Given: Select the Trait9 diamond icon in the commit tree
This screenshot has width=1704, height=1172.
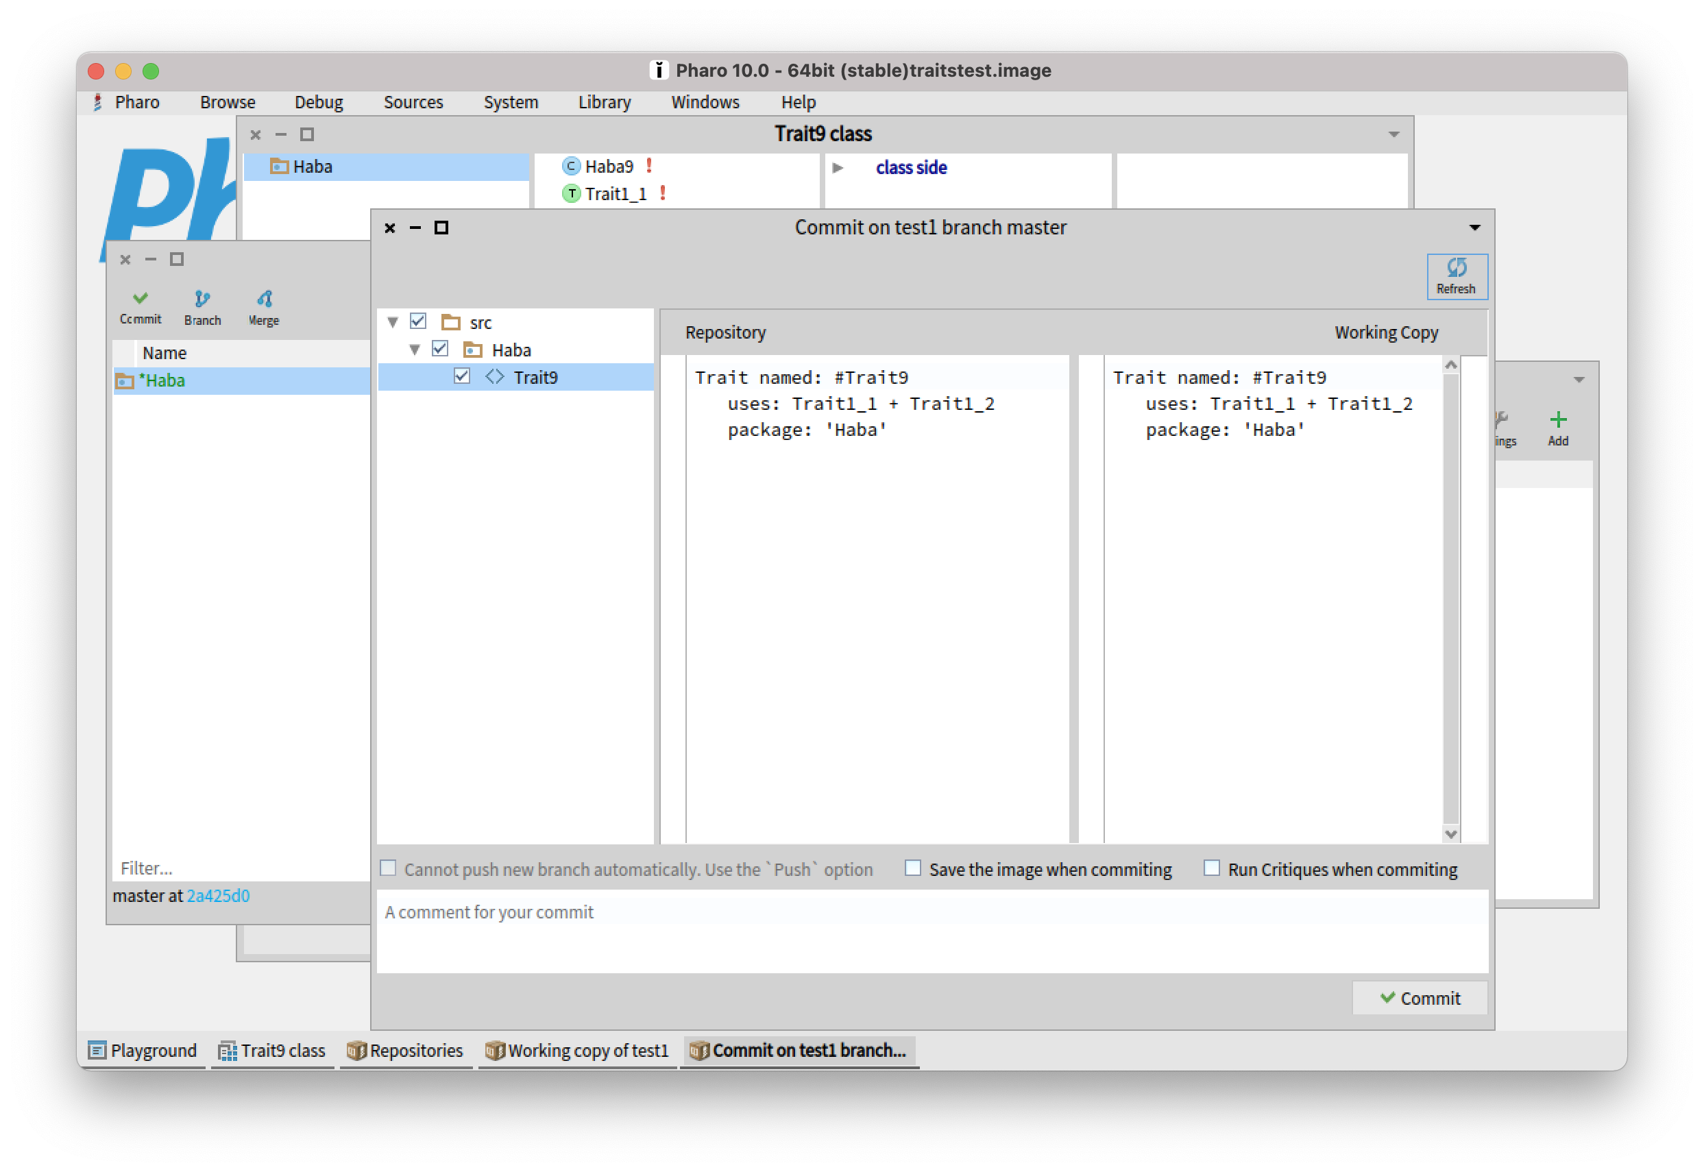Looking at the screenshot, I should pyautogui.click(x=495, y=377).
